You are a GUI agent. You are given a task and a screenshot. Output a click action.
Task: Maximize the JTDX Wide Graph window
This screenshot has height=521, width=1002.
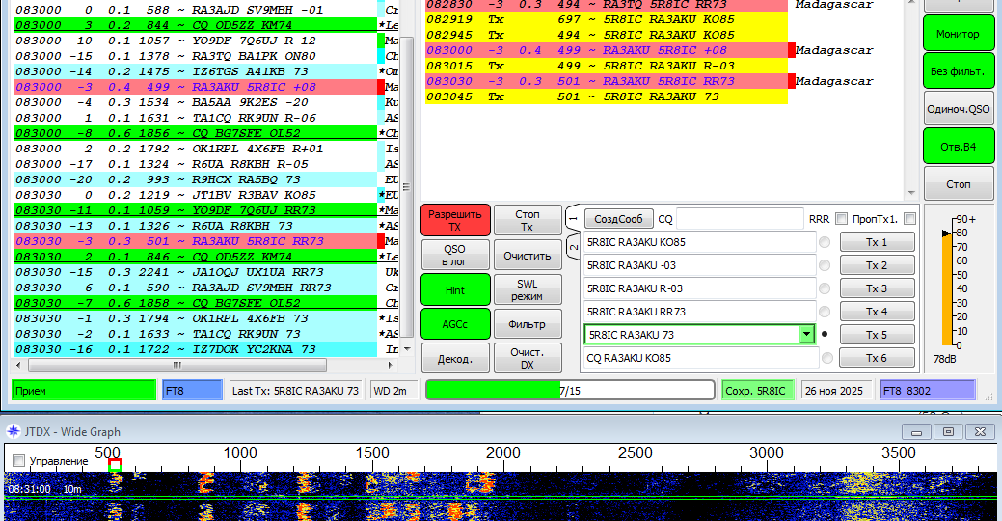[948, 432]
